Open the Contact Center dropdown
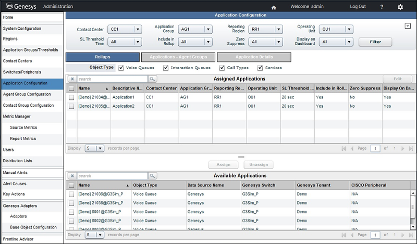Viewport: 417px width, 244px height. point(125,30)
